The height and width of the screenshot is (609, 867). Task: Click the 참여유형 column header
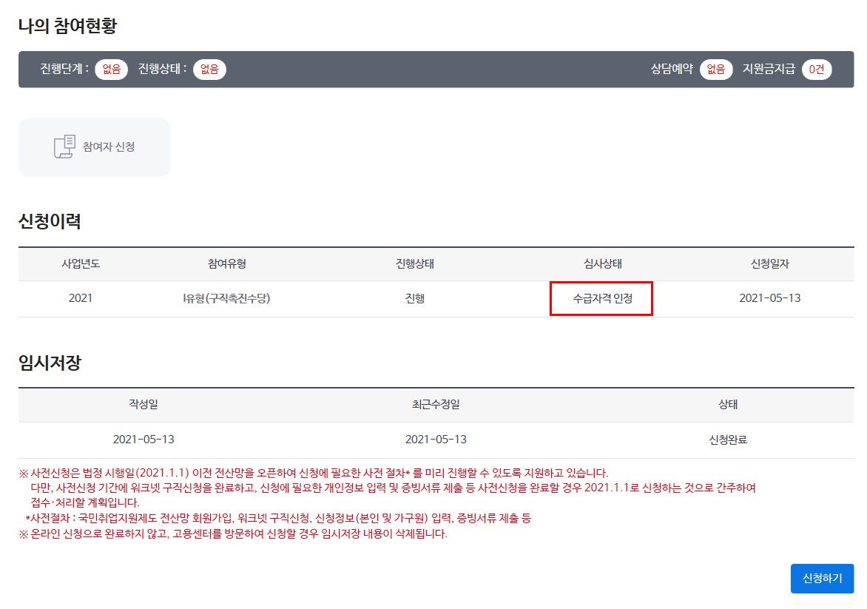(226, 264)
